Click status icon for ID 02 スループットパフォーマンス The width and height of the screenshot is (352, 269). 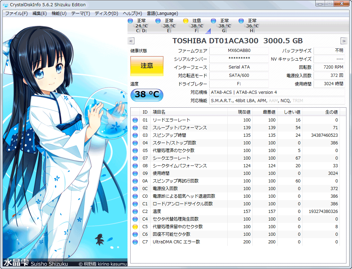pyautogui.click(x=135, y=128)
